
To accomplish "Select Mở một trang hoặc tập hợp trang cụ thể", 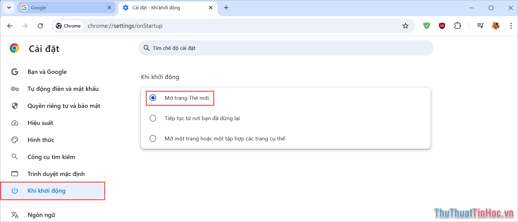I will point(153,138).
